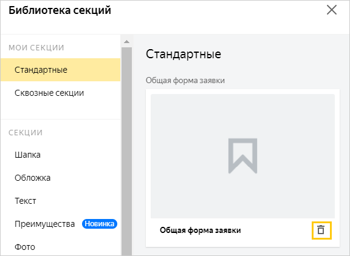Click the blue Новинка badge

coord(100,224)
